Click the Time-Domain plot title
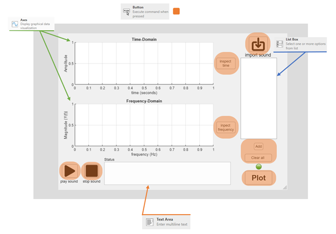The image size is (336, 234). pyautogui.click(x=144, y=39)
